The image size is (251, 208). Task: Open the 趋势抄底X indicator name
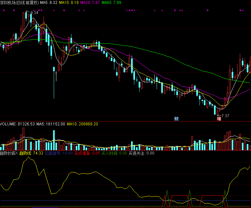9,153
